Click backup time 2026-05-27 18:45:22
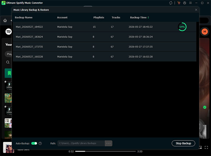This screenshot has height=156, width=211. [141, 27]
